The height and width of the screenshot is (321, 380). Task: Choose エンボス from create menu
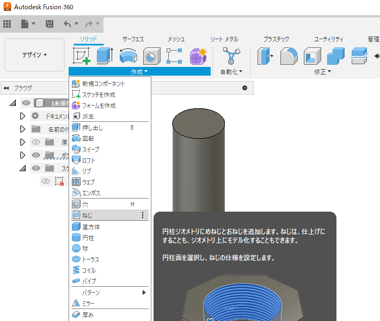110,193
